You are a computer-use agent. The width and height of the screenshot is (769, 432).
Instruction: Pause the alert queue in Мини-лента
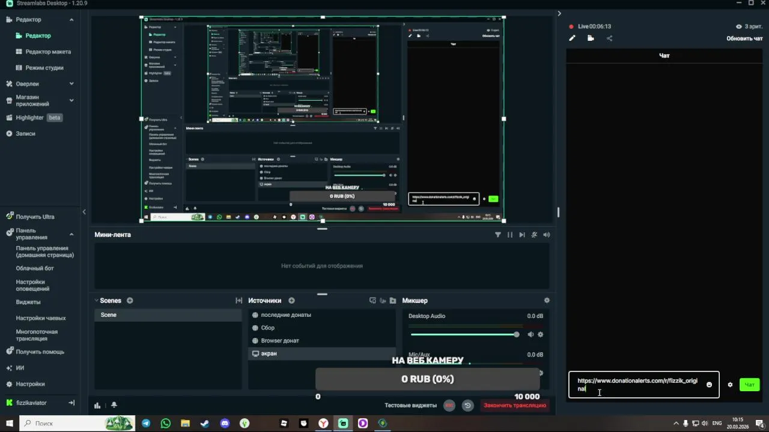[510, 235]
